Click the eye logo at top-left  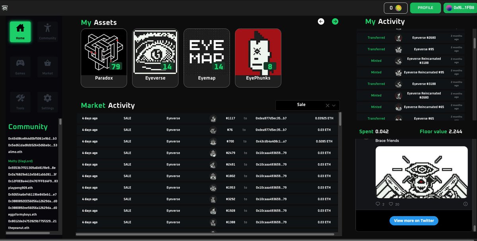[5, 8]
